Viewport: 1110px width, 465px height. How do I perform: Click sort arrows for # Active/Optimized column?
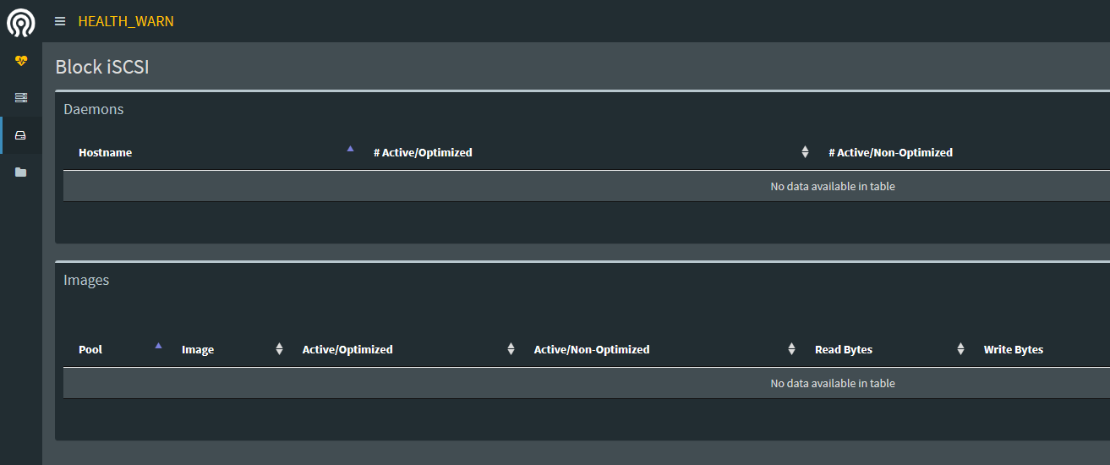pyautogui.click(x=805, y=152)
